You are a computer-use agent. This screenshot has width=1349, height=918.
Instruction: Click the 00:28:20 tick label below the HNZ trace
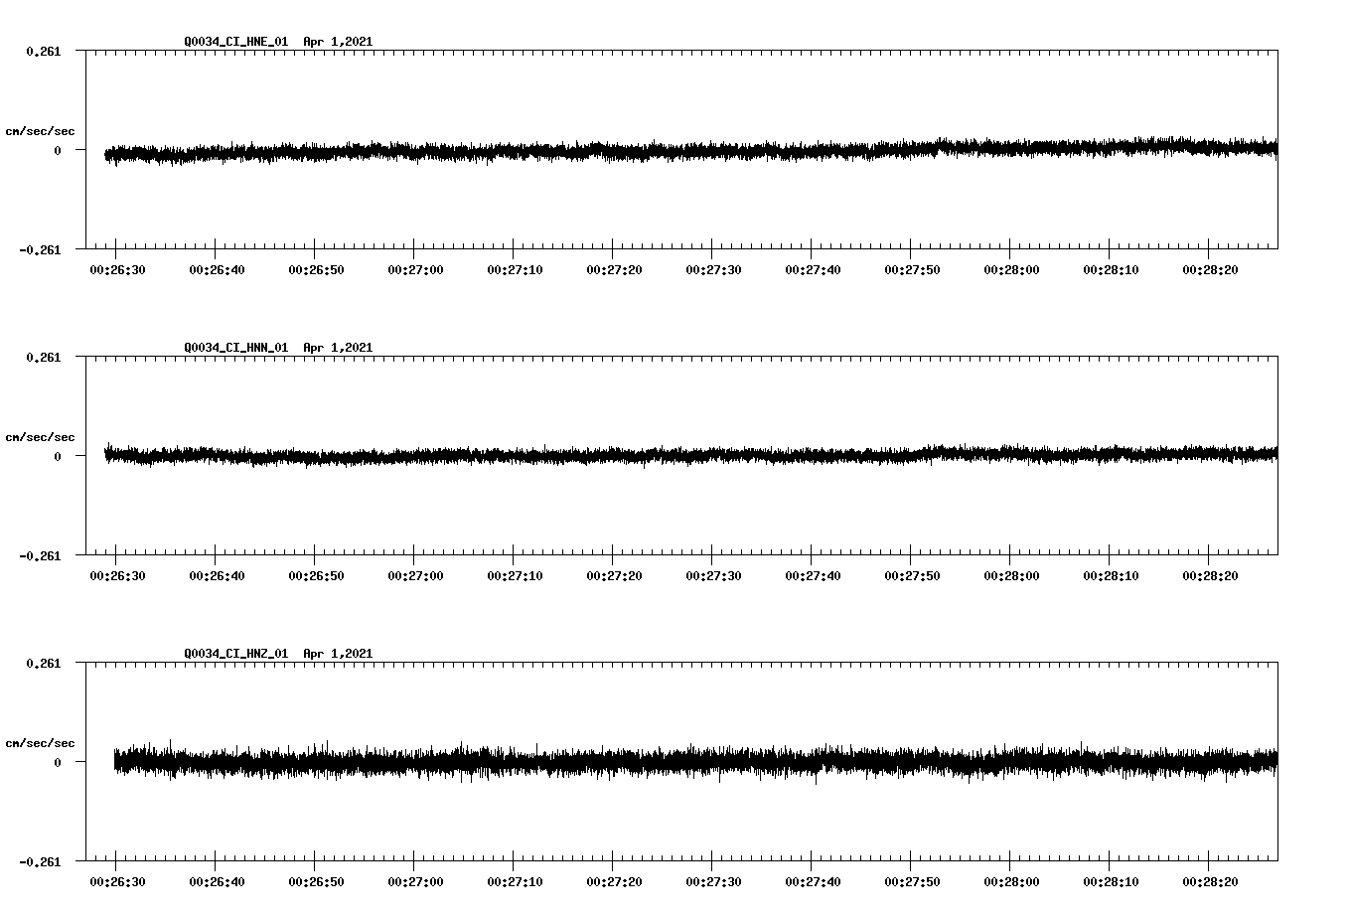pos(1211,880)
